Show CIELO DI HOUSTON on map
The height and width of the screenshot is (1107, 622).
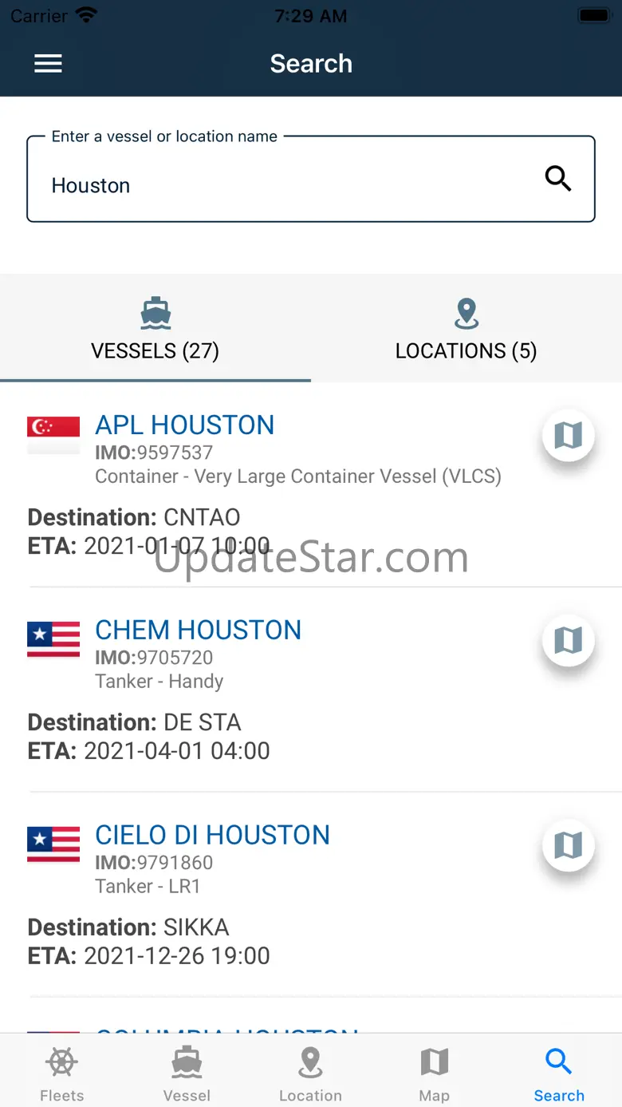click(568, 845)
